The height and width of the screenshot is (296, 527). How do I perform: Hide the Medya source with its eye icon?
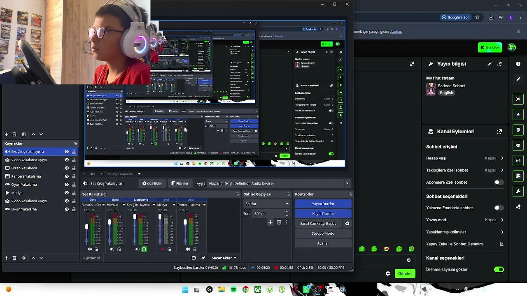66,193
